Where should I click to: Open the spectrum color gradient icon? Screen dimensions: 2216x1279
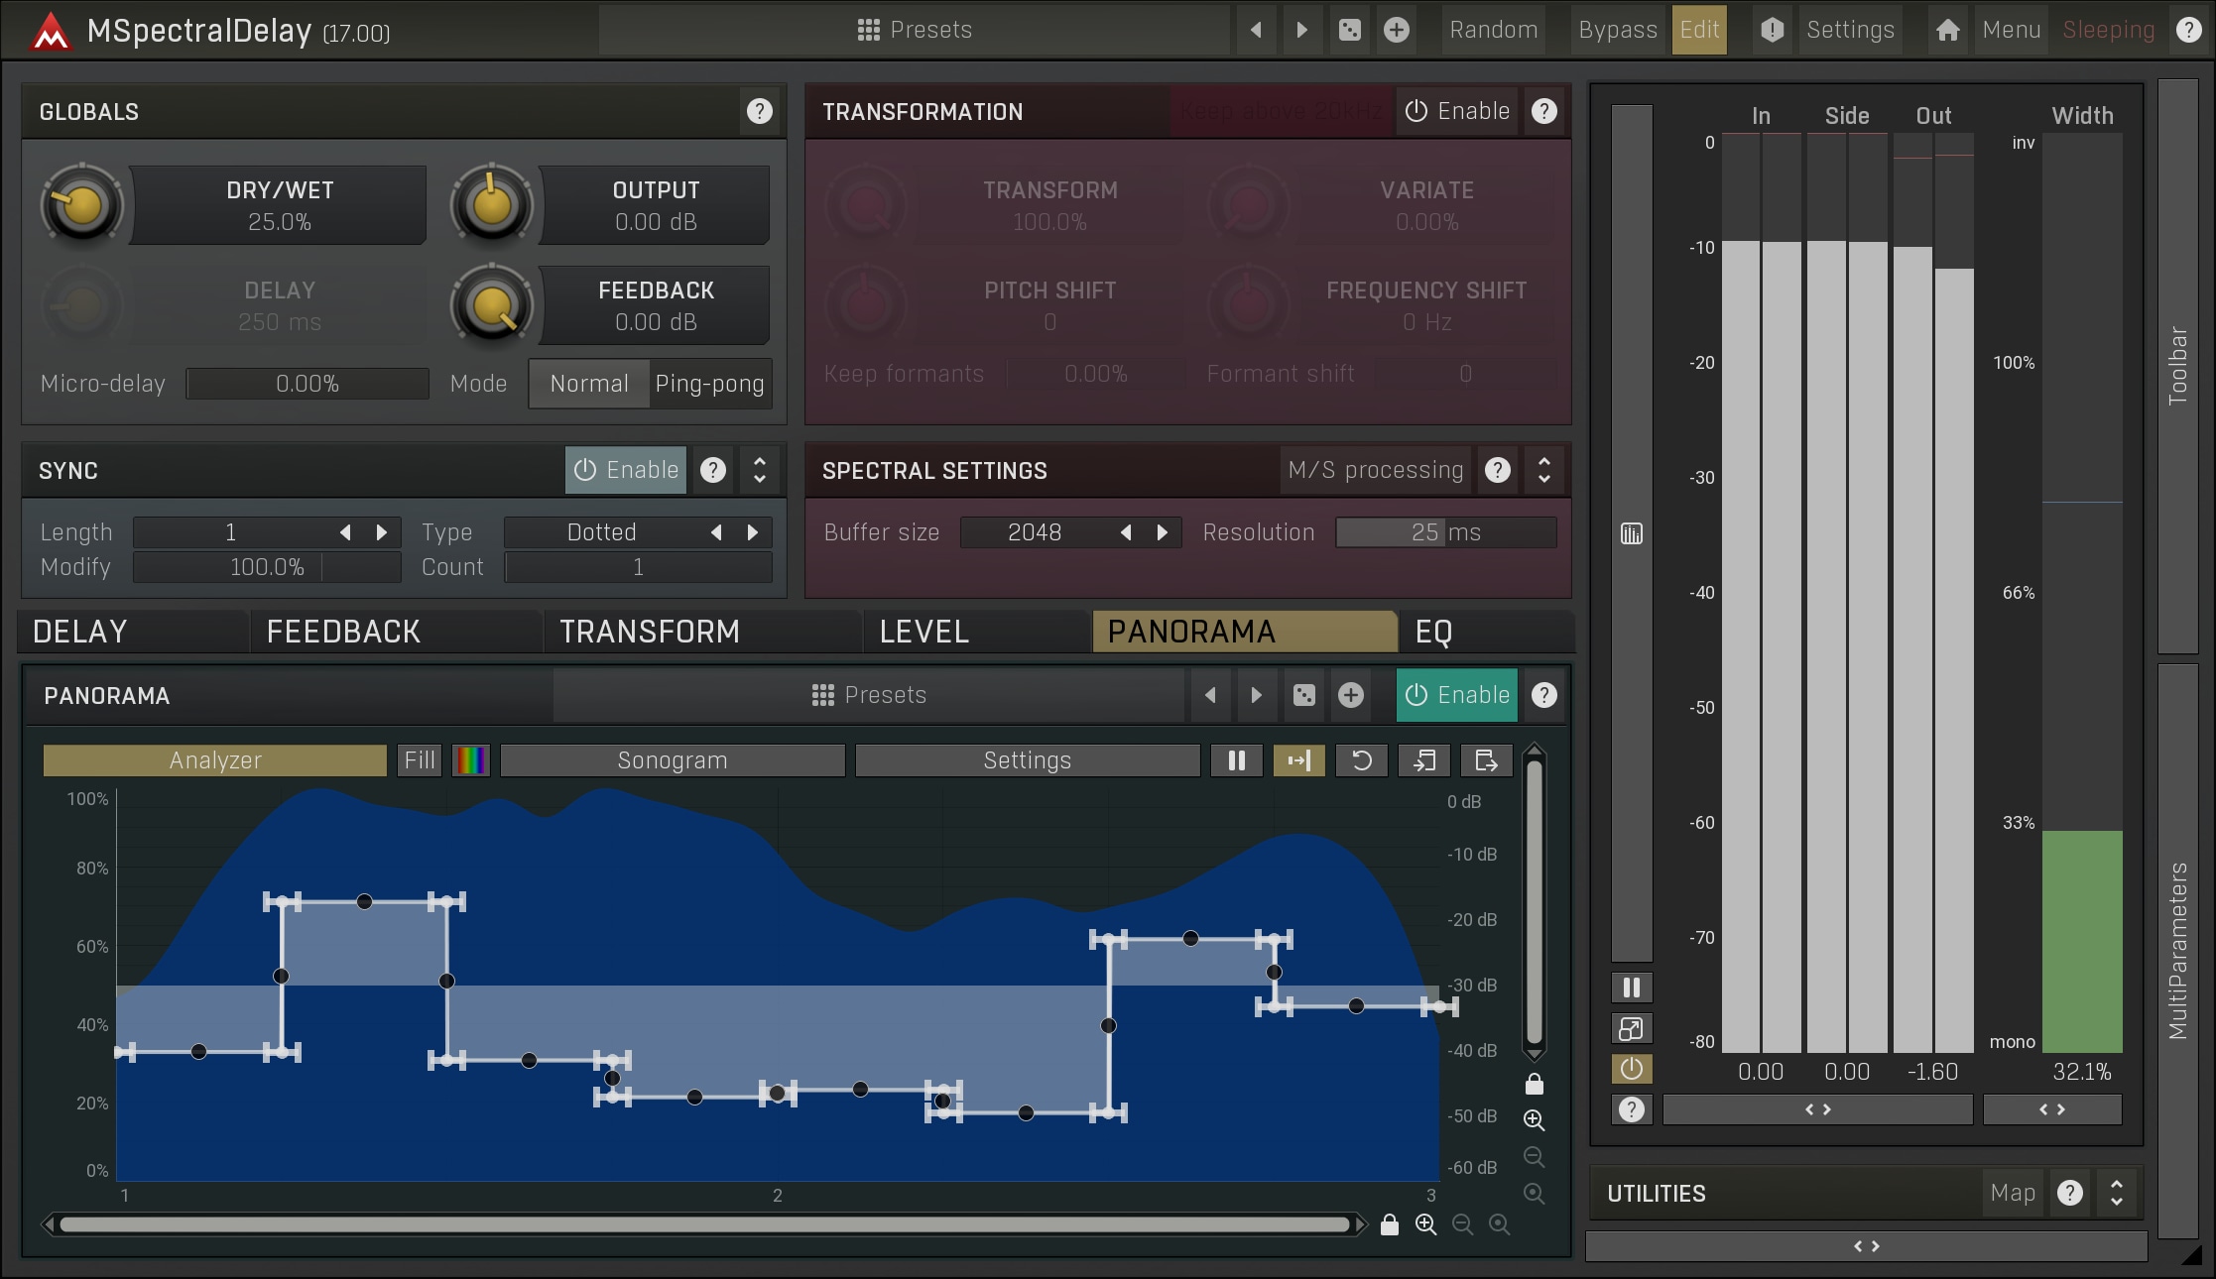[470, 760]
